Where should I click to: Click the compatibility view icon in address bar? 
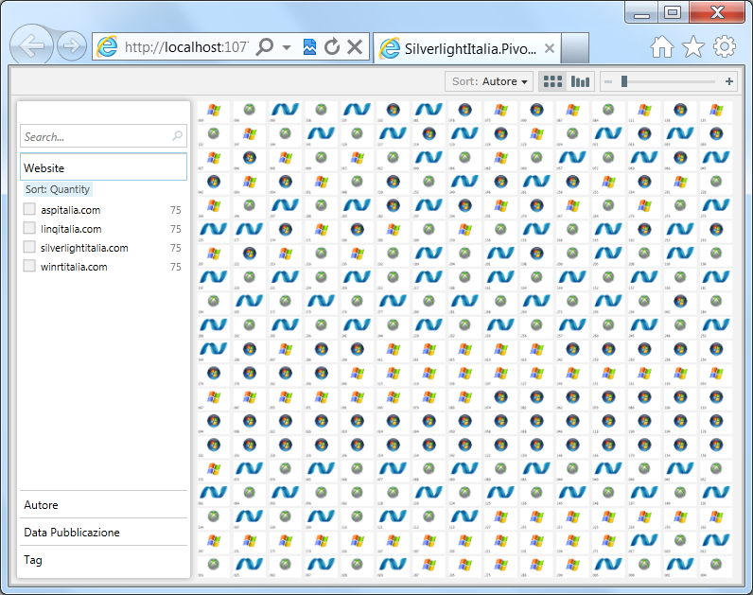309,47
